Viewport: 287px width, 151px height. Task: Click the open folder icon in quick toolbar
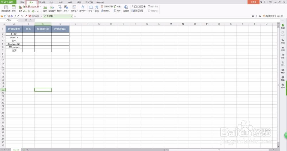coord(2,16)
